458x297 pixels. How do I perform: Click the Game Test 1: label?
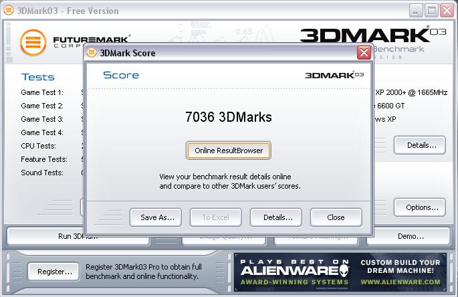coord(42,92)
